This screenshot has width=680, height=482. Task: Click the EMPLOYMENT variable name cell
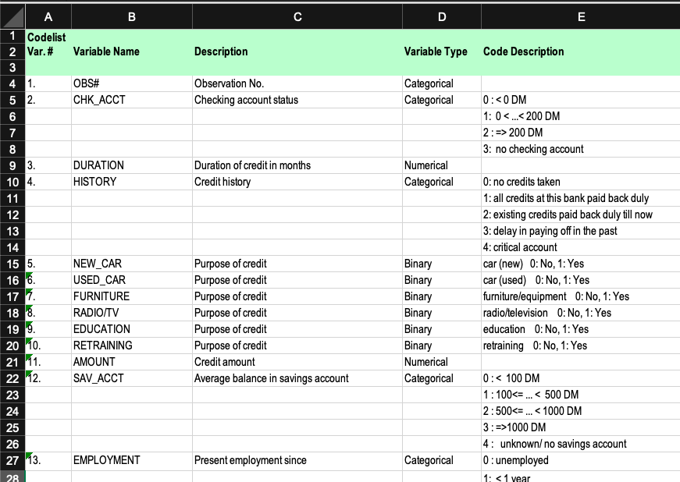[x=132, y=460]
